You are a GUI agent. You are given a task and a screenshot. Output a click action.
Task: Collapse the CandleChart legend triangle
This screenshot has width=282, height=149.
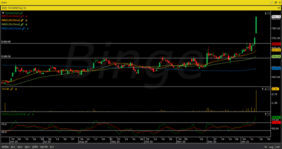click(x=3, y=13)
